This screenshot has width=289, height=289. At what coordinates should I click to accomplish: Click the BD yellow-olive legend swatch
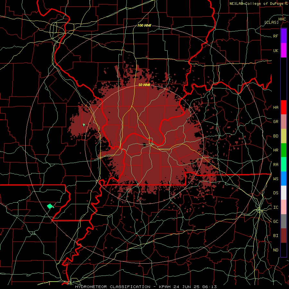pos(284,136)
